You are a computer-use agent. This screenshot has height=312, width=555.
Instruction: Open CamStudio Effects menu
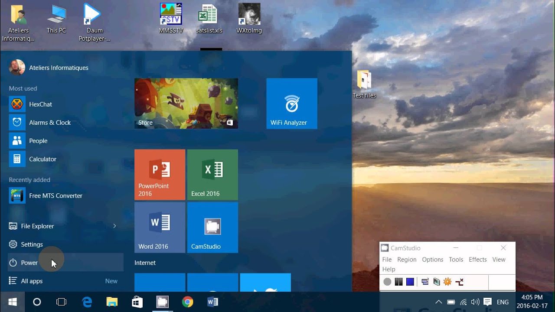pos(478,260)
